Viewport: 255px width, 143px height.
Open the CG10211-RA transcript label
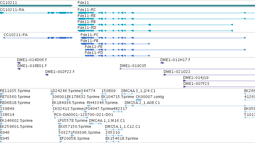(x=12, y=10)
